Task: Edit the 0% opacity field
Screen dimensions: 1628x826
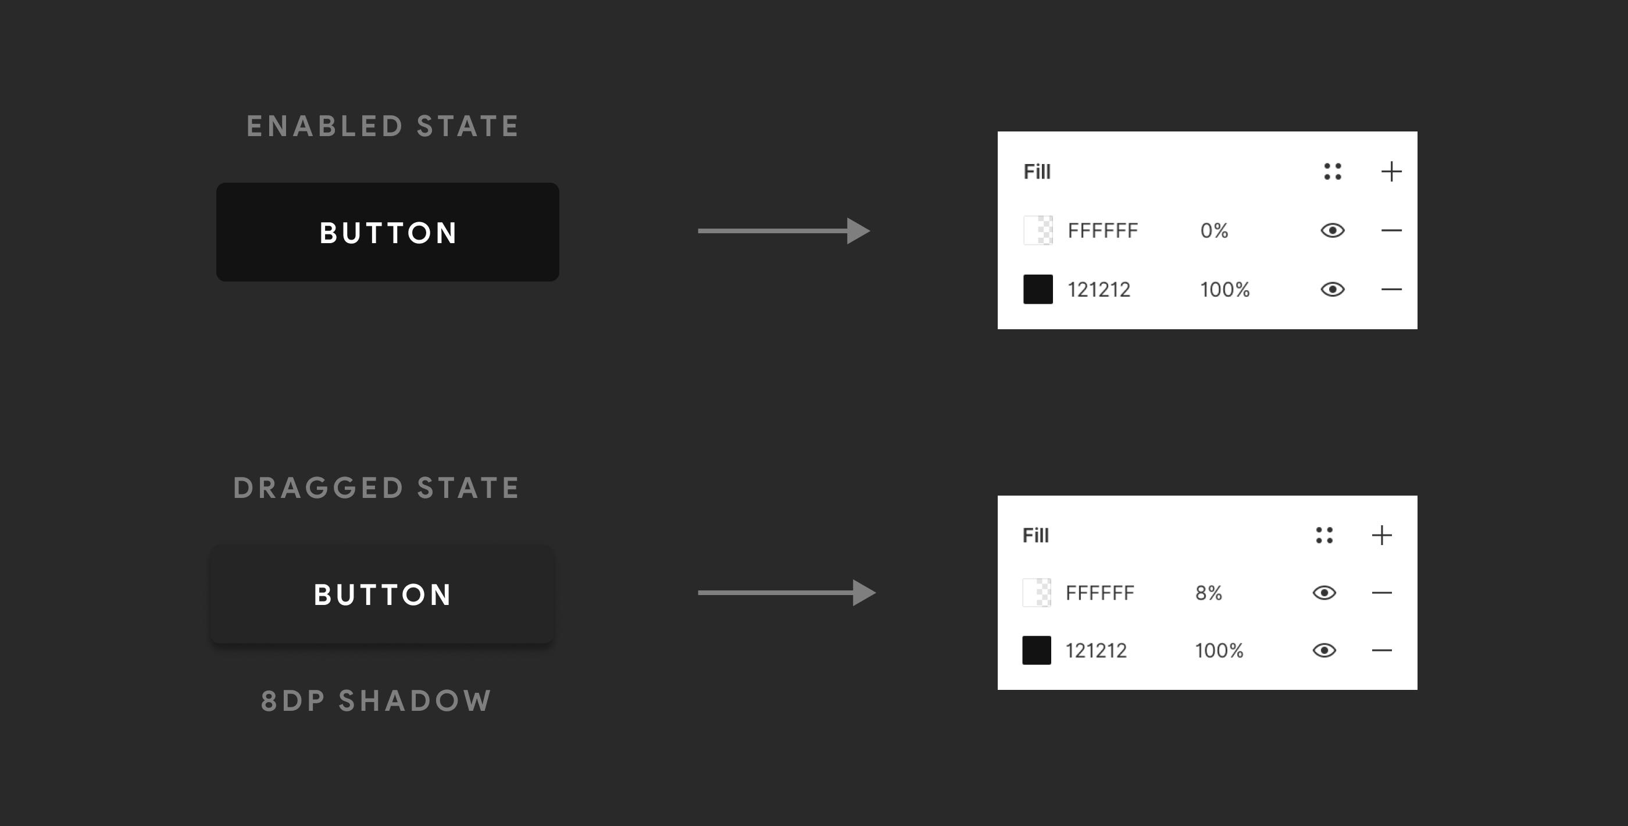Action: (x=1214, y=231)
